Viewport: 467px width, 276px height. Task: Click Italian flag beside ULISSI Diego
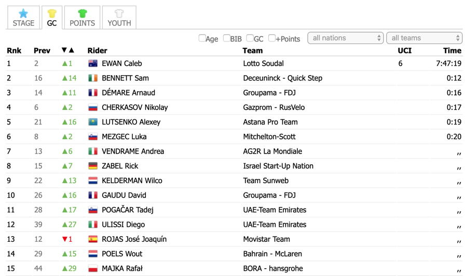coord(93,225)
